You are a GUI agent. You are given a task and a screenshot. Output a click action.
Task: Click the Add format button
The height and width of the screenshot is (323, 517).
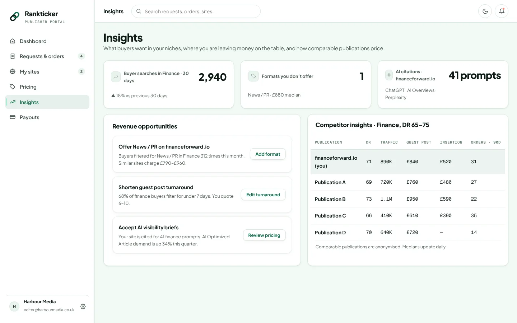point(268,154)
